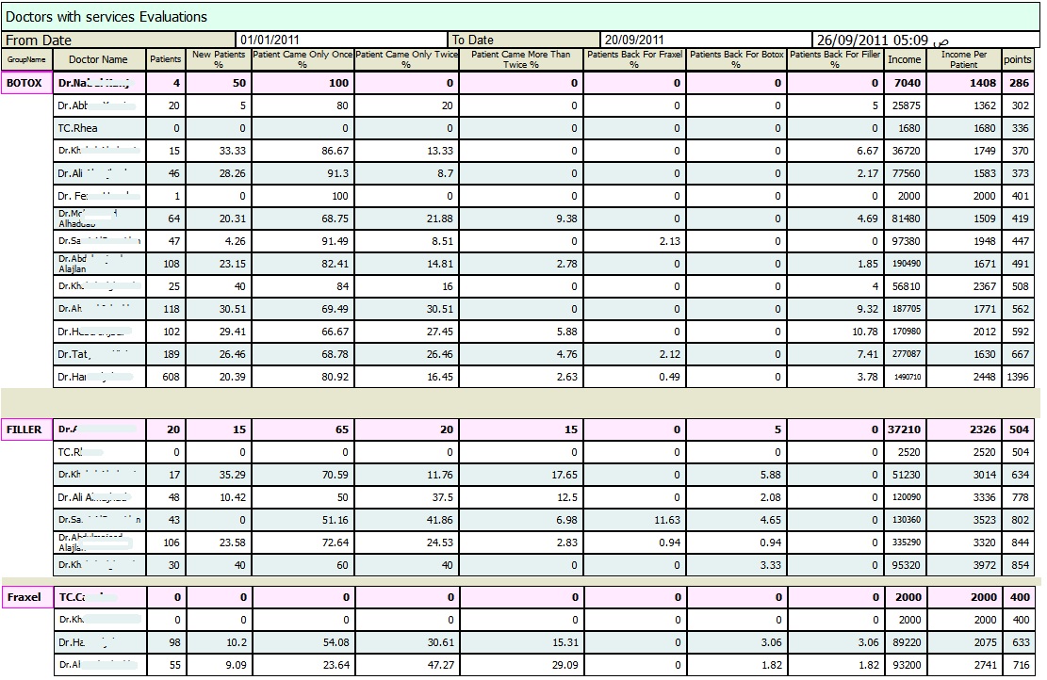Select the TC.Rhea doctor row in BOTOX
The height and width of the screenshot is (680, 1047).
[99, 128]
